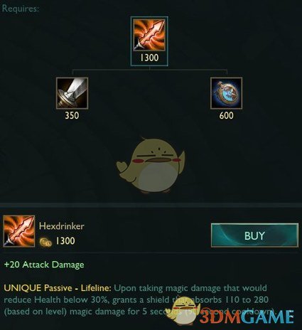Click the Requires: label
Image resolution: width=302 pixels, height=330 pixels.
[20, 9]
